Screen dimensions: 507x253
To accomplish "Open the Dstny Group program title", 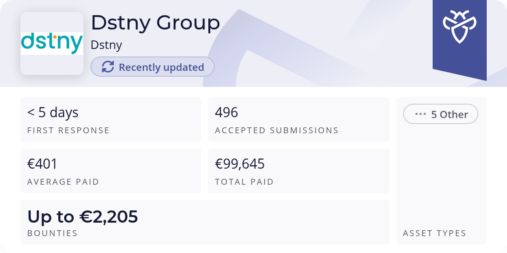I will coord(155,23).
